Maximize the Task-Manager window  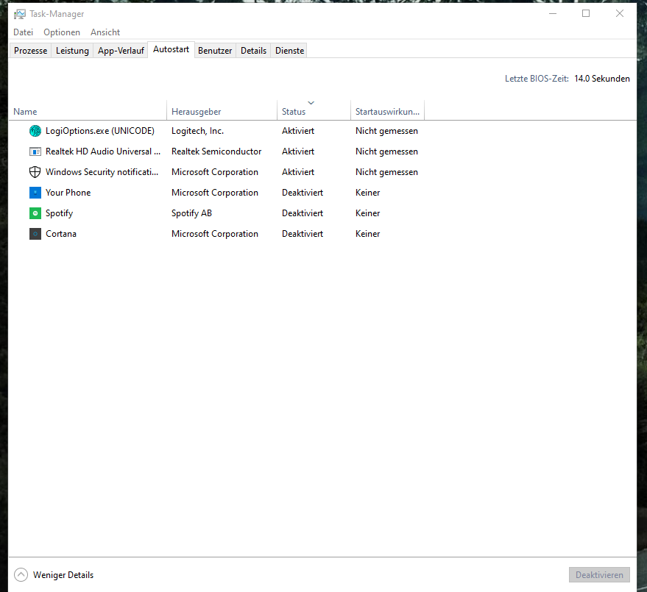586,13
